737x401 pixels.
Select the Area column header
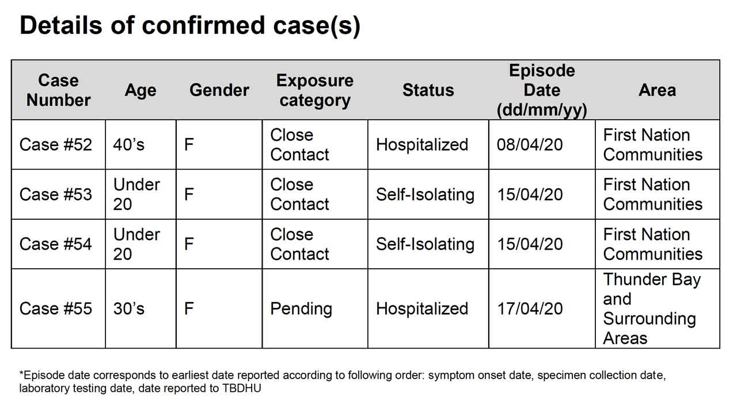point(657,90)
